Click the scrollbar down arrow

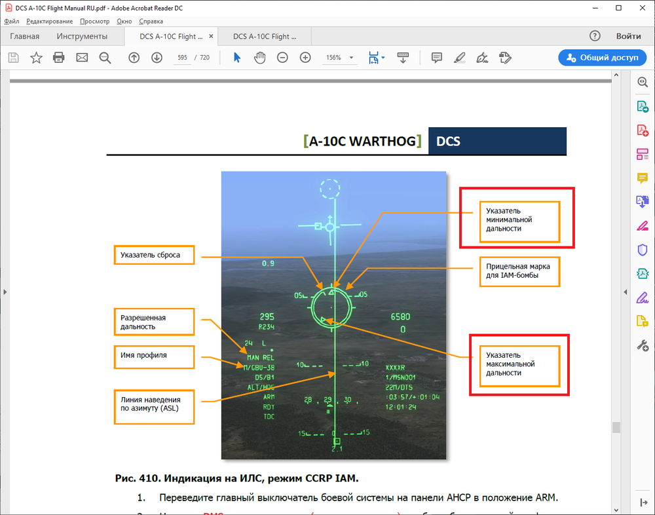[616, 510]
